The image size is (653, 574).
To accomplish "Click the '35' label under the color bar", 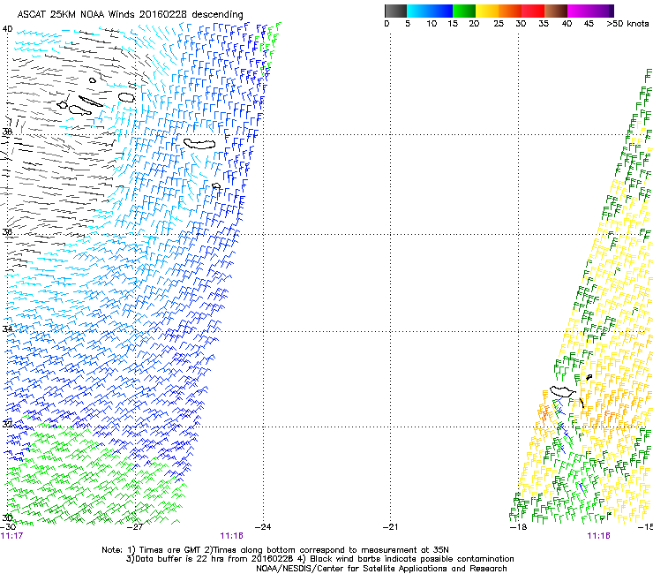I will (x=544, y=23).
